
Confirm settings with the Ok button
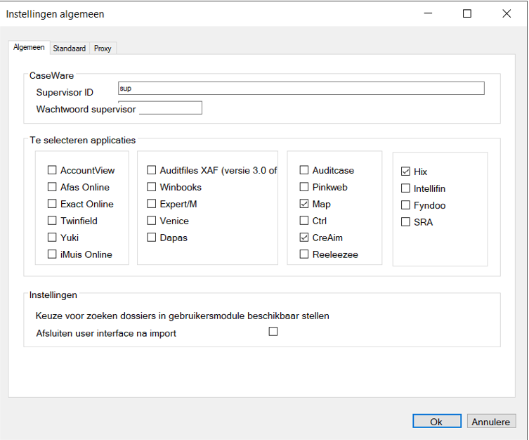point(437,421)
